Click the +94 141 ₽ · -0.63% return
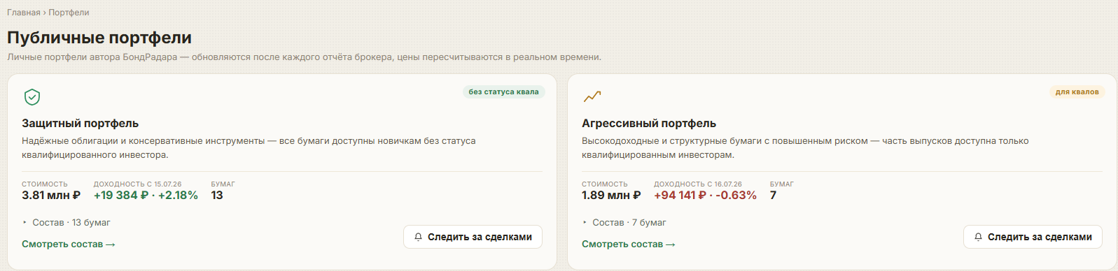 pos(705,196)
